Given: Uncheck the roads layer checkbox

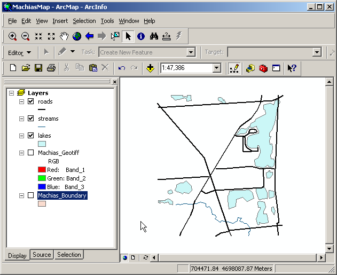Looking at the screenshot, I should click(30, 101).
